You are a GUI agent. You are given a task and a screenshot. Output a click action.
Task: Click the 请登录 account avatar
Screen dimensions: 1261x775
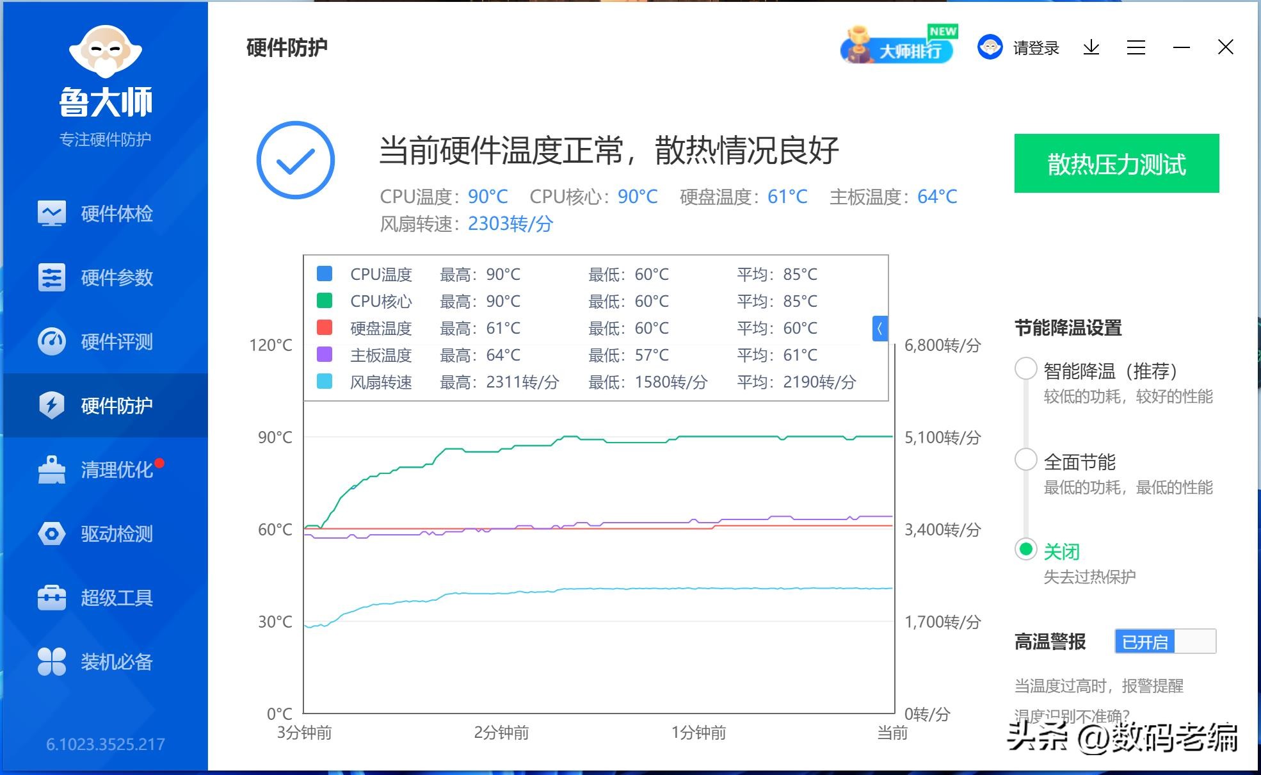click(x=990, y=47)
